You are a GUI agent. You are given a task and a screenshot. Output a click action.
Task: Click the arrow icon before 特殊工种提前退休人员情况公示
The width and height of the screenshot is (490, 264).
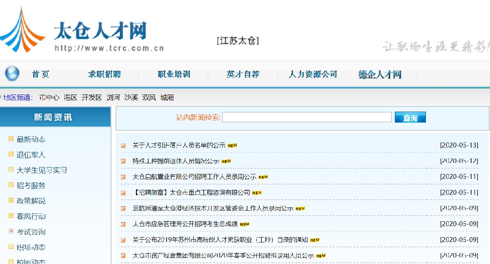coord(123,161)
